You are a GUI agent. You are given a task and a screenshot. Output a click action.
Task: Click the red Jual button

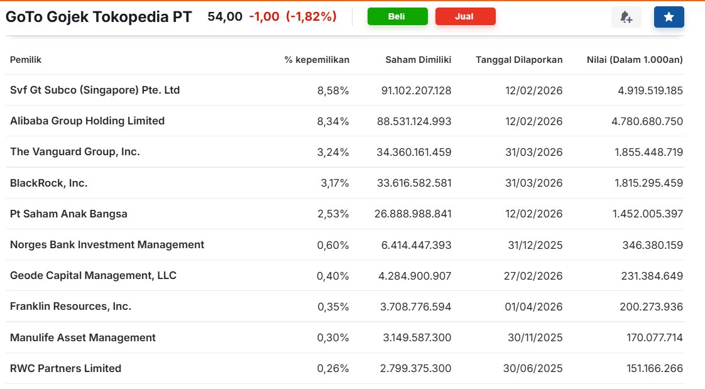pyautogui.click(x=466, y=16)
